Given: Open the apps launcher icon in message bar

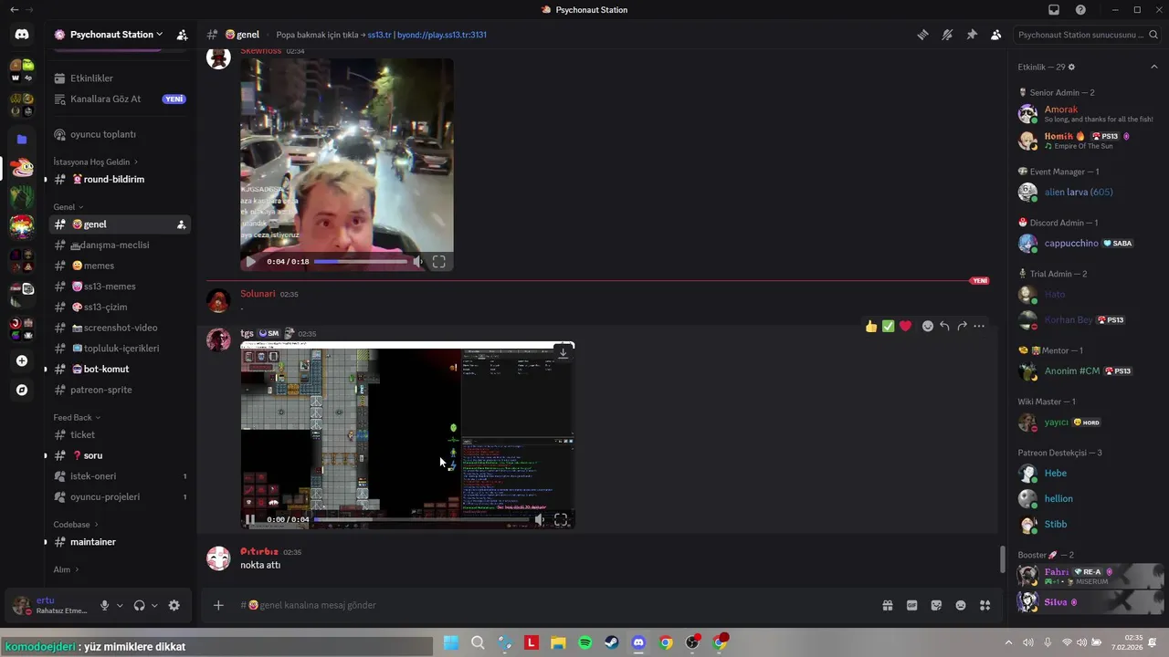Looking at the screenshot, I should [x=985, y=605].
